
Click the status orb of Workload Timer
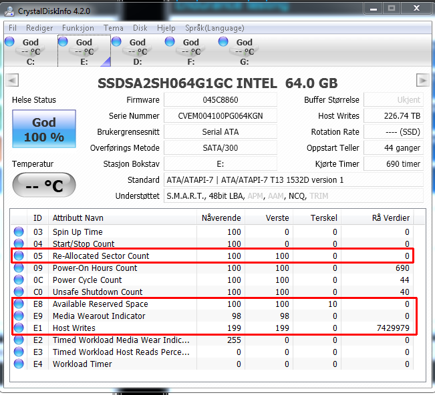[x=19, y=364]
